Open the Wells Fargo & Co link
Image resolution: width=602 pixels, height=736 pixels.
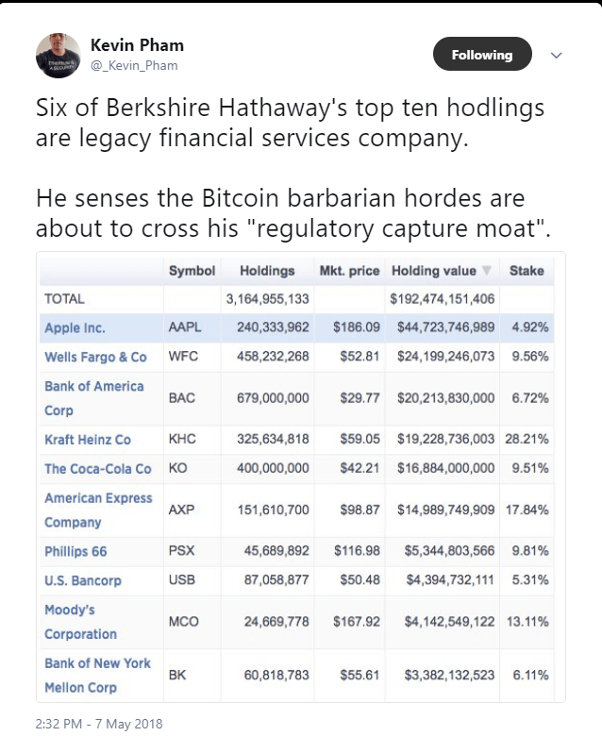click(95, 358)
